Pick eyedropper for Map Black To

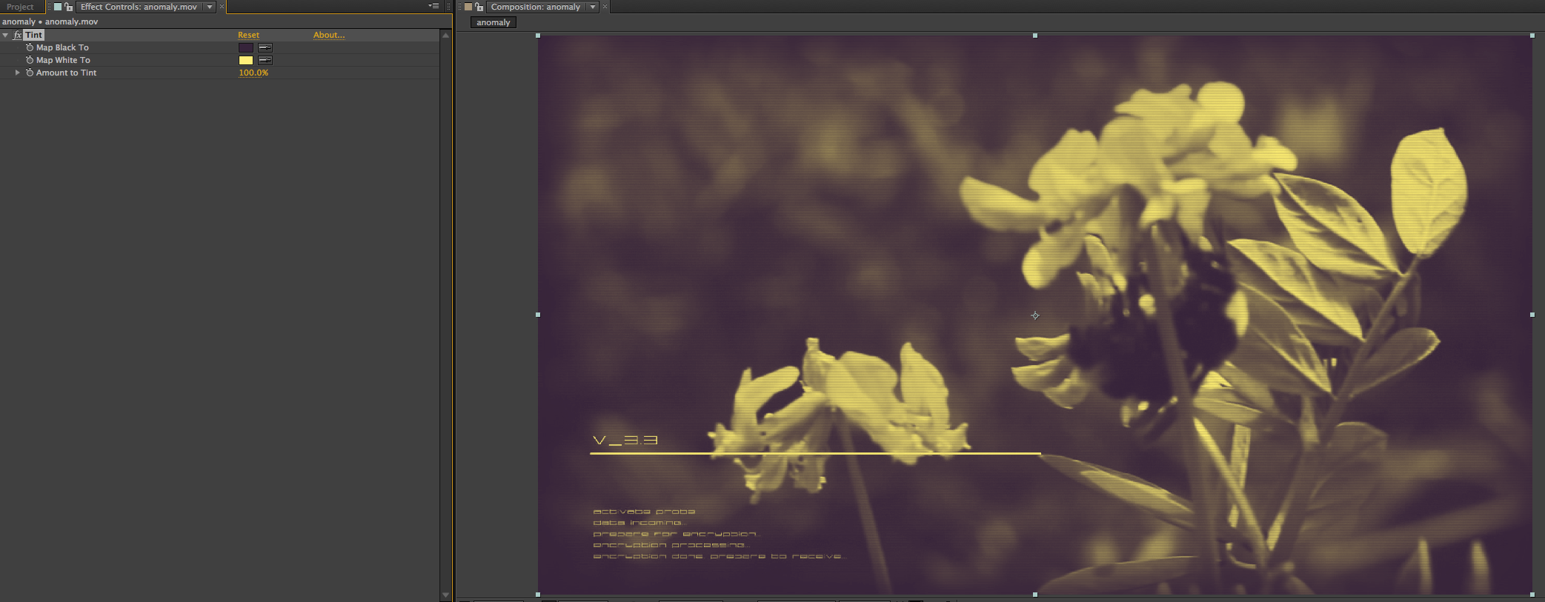[x=265, y=47]
